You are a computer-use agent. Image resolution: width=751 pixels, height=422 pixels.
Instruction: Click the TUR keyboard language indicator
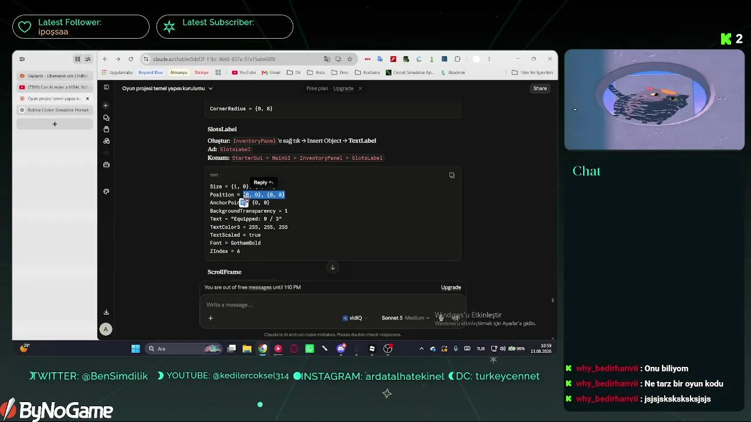point(481,349)
